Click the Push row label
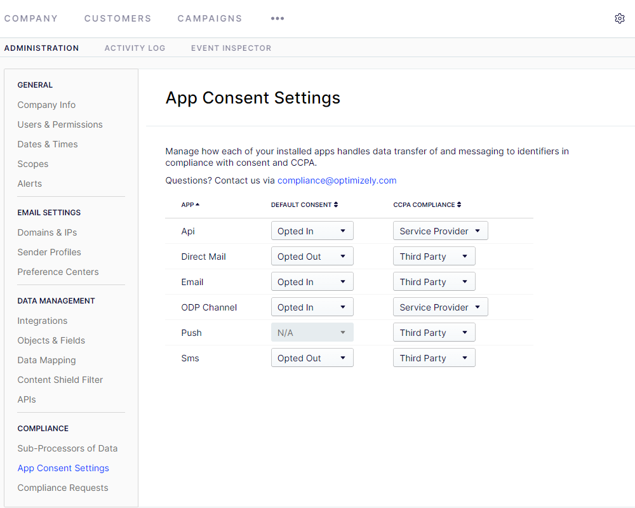 pos(192,333)
